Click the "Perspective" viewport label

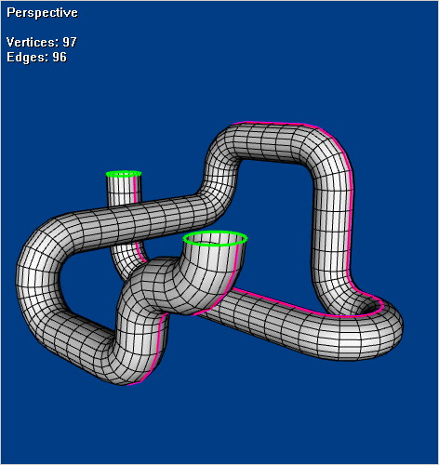(42, 13)
